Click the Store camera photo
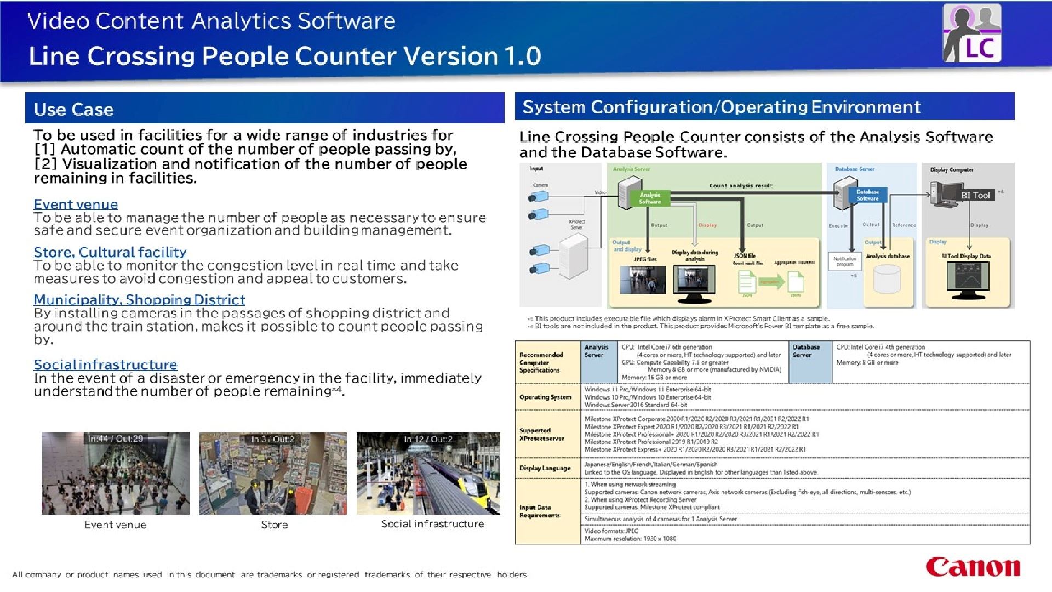1052x592 pixels. pyautogui.click(x=273, y=473)
